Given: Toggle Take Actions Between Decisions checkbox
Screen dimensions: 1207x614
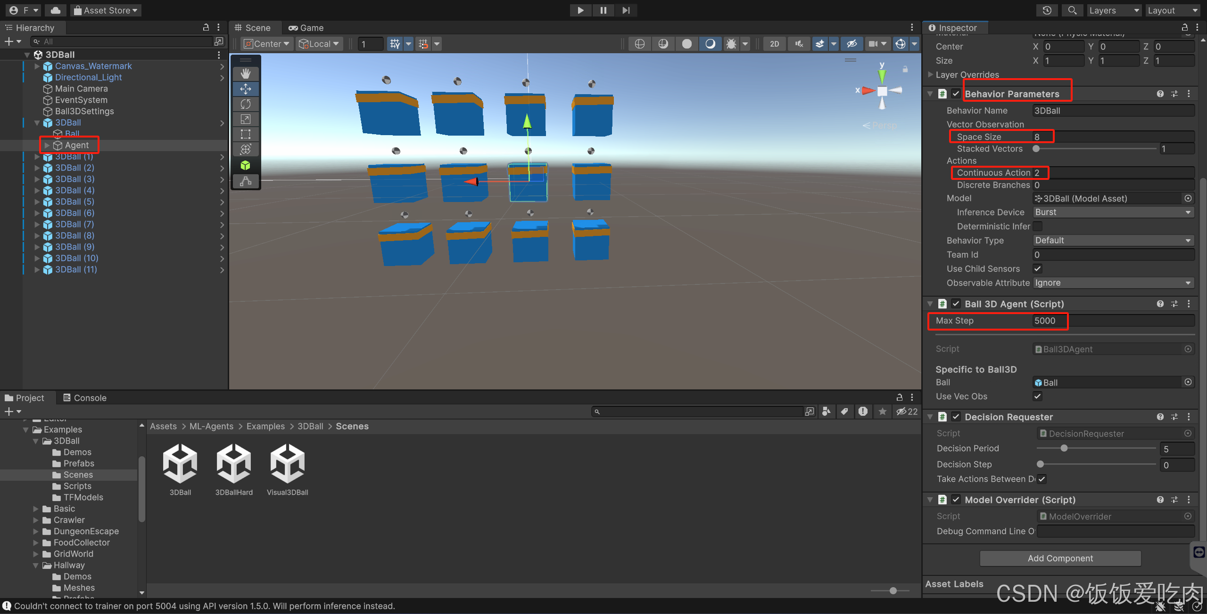Looking at the screenshot, I should [x=1042, y=479].
